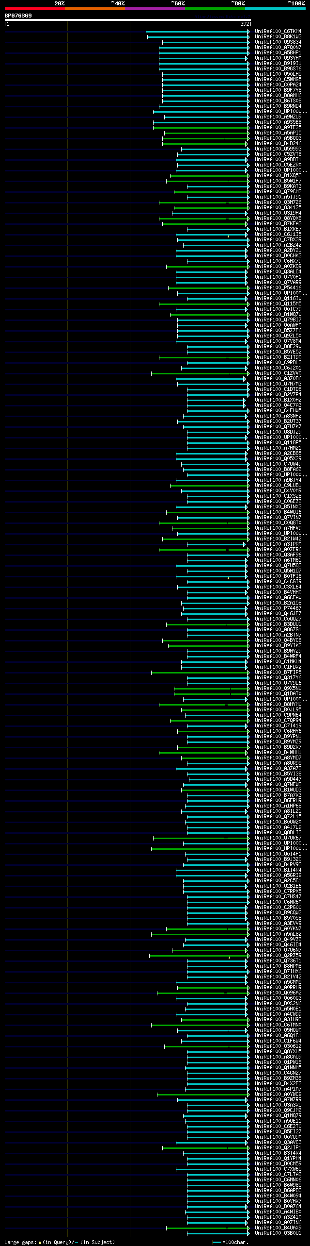The width and height of the screenshot is (310, 1246).
Task: Select hit UniRef100_A5BHP1
Action: (x=278, y=53)
